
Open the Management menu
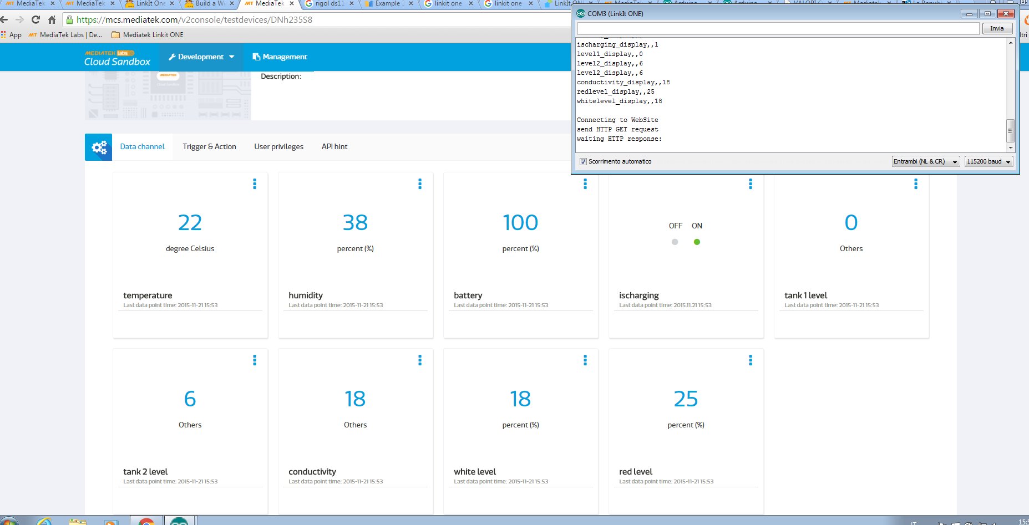[280, 57]
